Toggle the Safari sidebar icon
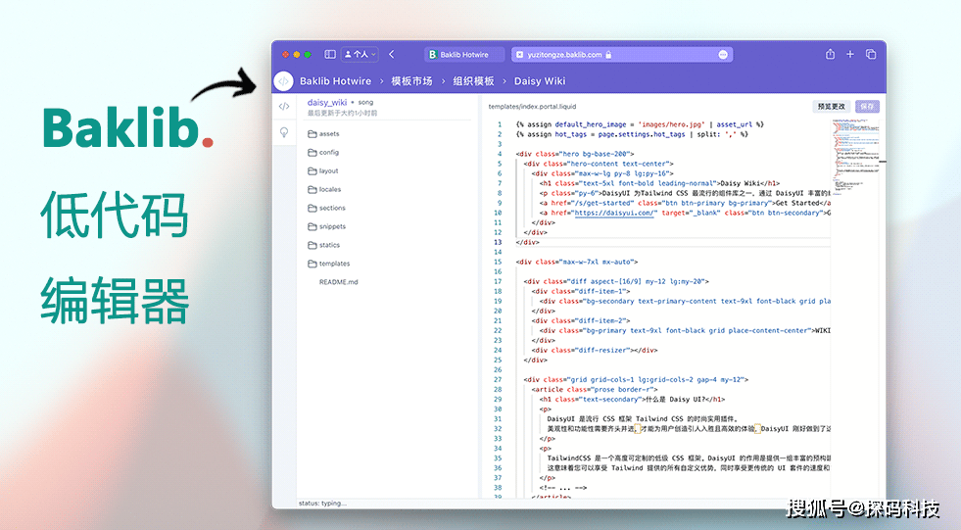The image size is (961, 530). coord(330,55)
